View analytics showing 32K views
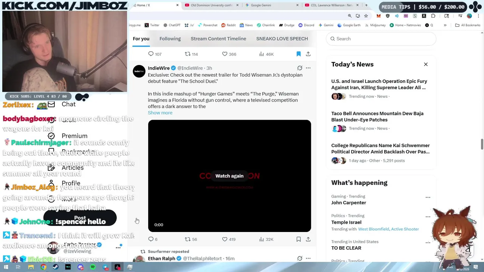 coord(266,239)
